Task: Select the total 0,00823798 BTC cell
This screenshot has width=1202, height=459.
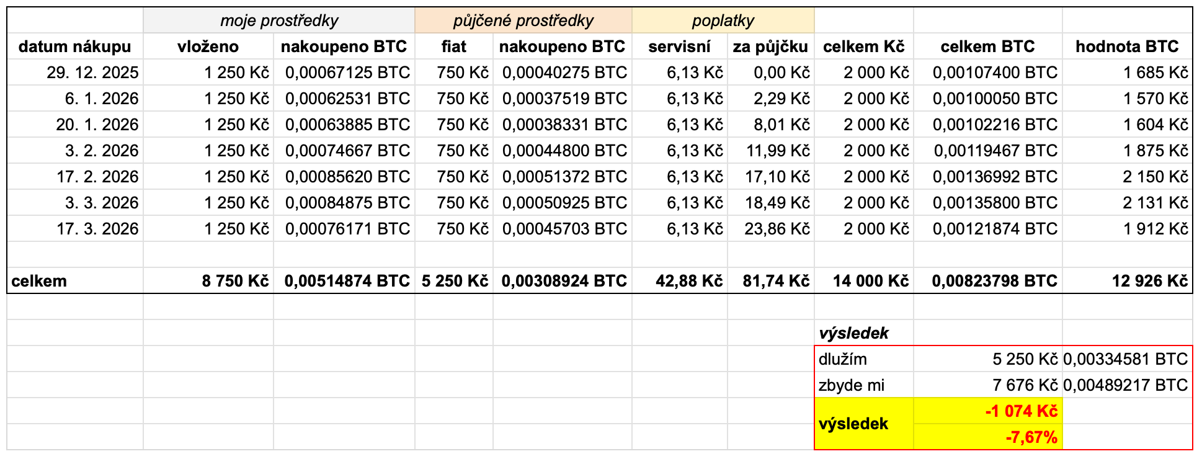Action: click(x=988, y=281)
